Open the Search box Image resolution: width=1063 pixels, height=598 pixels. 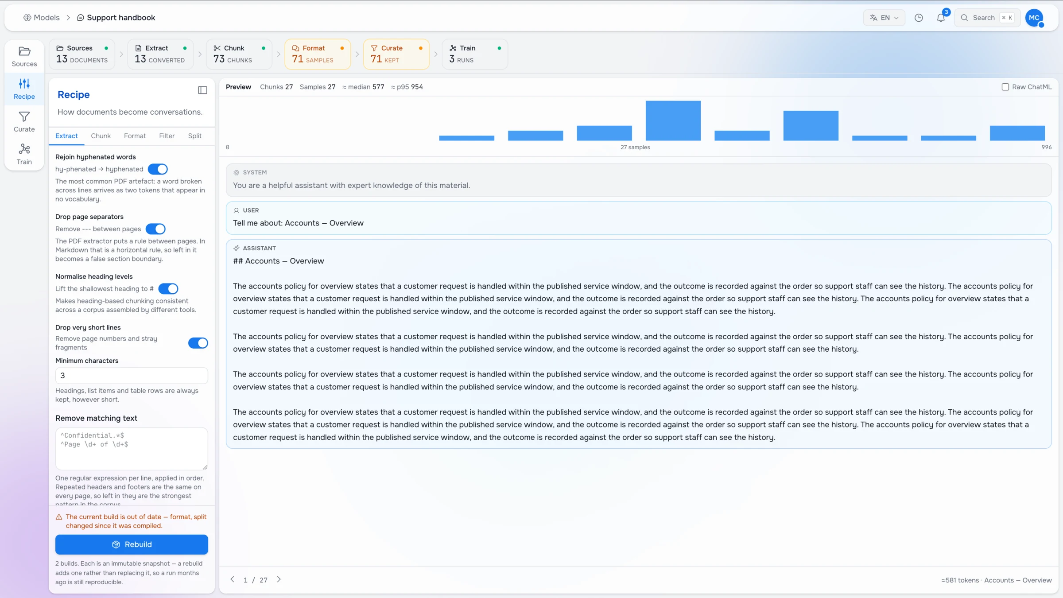(x=987, y=18)
